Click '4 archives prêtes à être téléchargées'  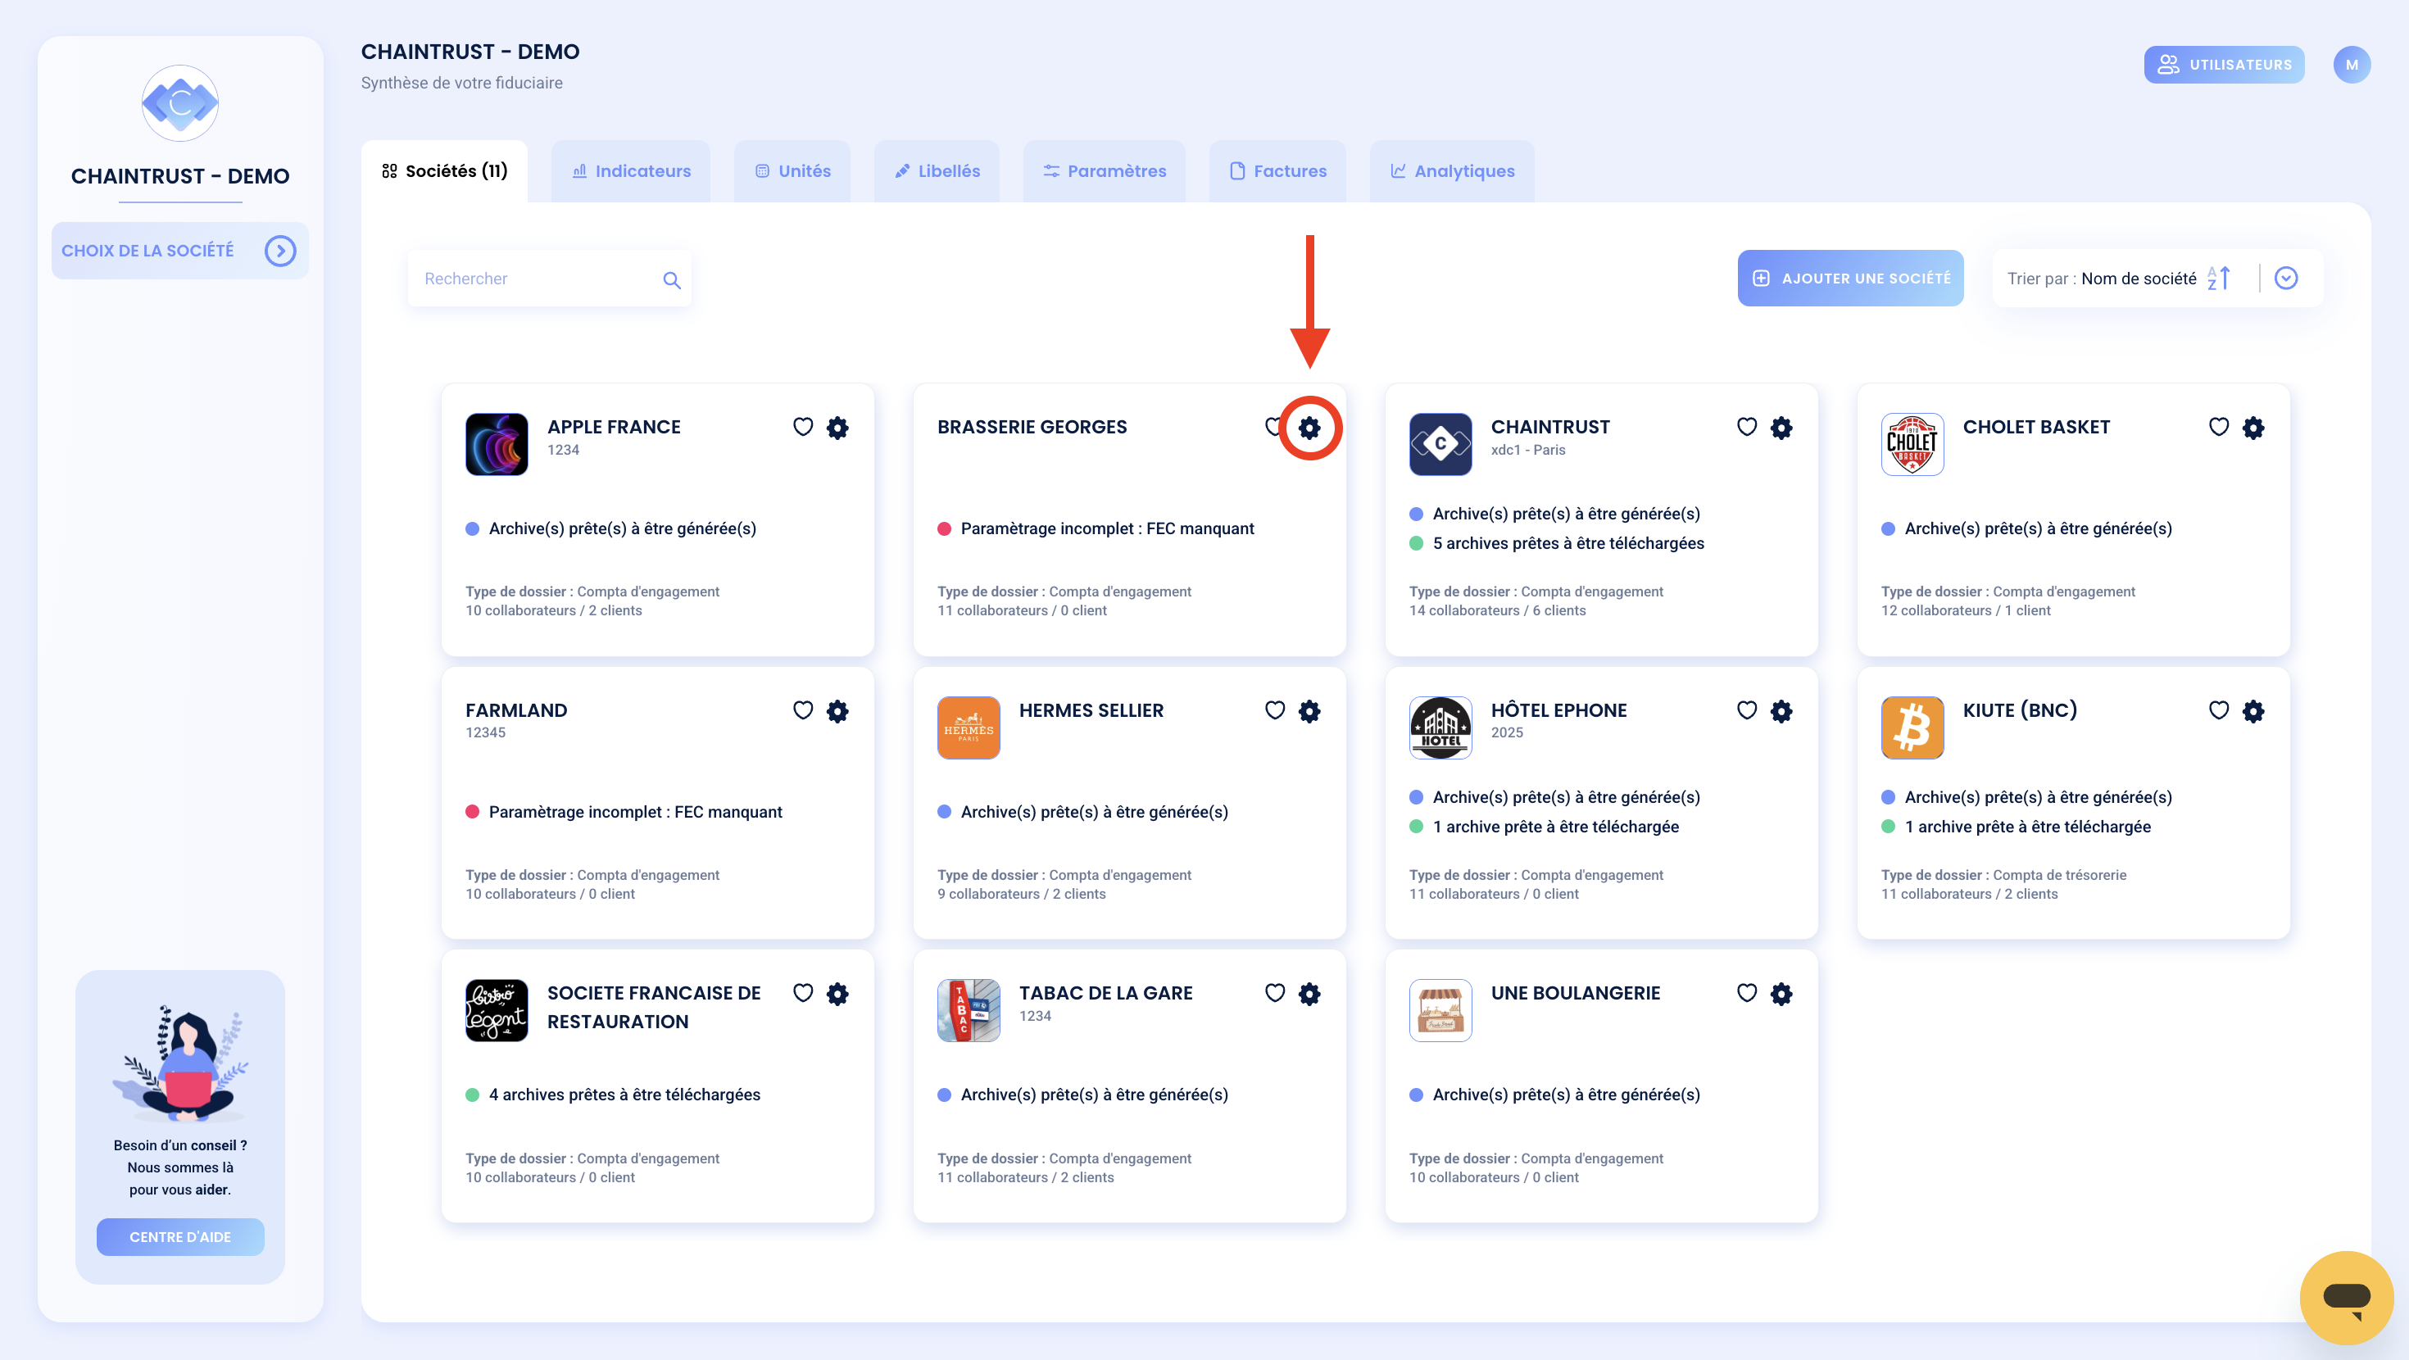pyautogui.click(x=624, y=1095)
